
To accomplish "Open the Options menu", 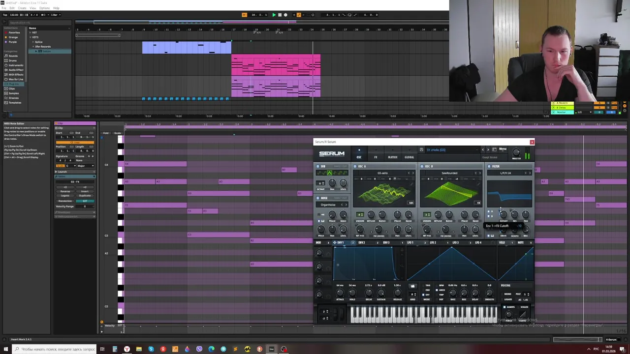I will 44,8.
